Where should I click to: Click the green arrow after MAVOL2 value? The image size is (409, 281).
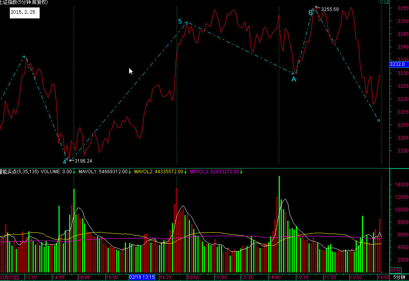click(x=185, y=171)
